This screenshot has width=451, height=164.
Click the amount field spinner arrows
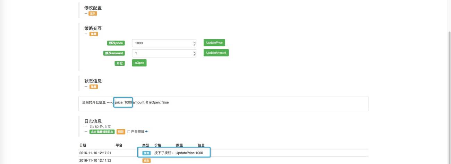pyautogui.click(x=194, y=53)
